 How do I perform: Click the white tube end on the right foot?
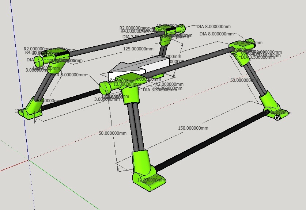tap(277, 118)
